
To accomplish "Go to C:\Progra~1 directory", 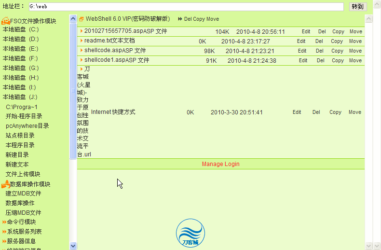I will (x=22, y=107).
